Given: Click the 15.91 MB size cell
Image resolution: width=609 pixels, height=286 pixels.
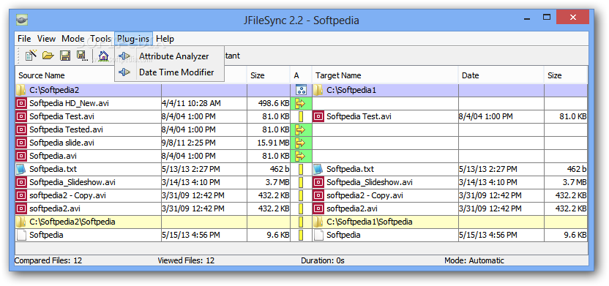Looking at the screenshot, I should [269, 143].
